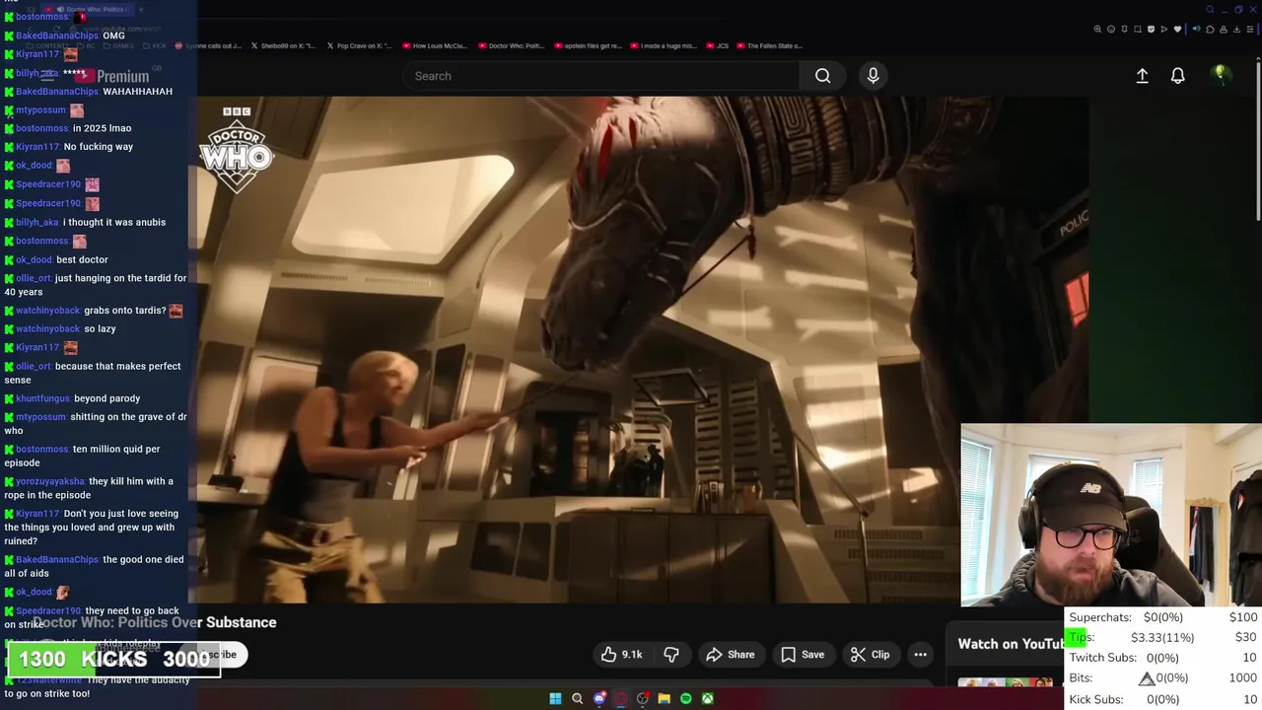Dislike the video with thumbs down
This screenshot has height=710, width=1262.
point(671,655)
